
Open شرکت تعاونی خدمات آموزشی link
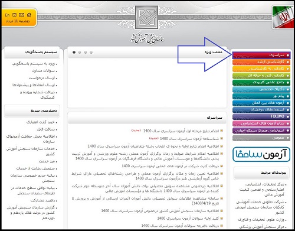click(260, 207)
